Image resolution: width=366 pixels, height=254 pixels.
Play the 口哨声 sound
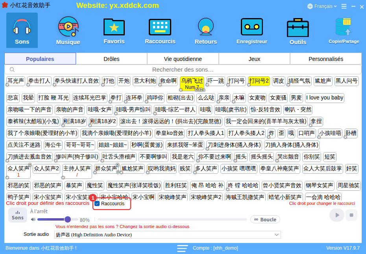(307, 133)
